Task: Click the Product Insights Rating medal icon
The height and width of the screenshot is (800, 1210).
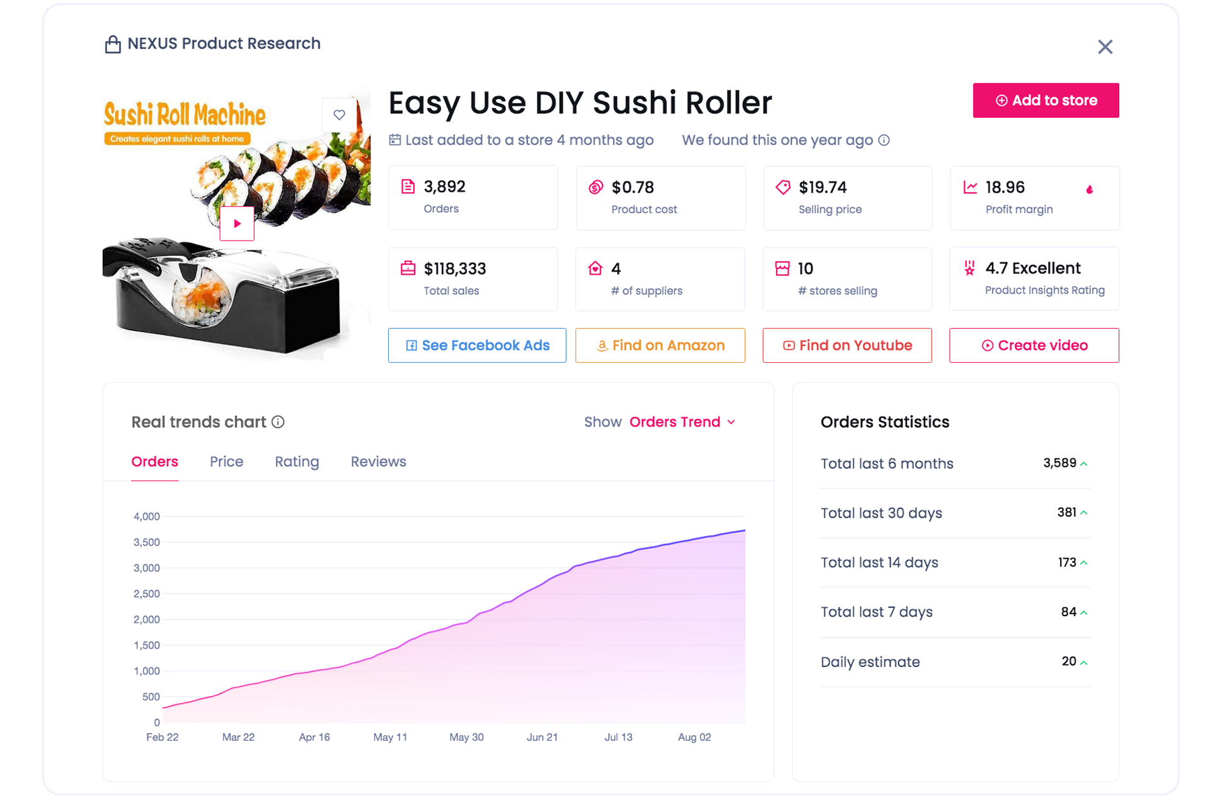Action: [969, 268]
